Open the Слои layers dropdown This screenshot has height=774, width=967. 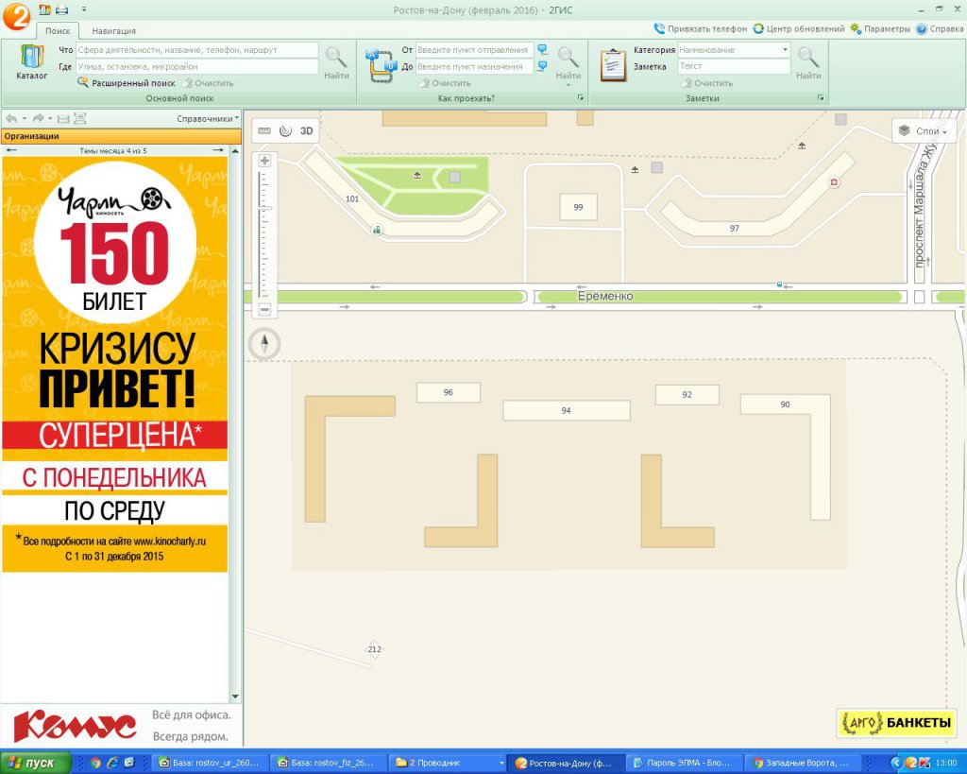924,130
